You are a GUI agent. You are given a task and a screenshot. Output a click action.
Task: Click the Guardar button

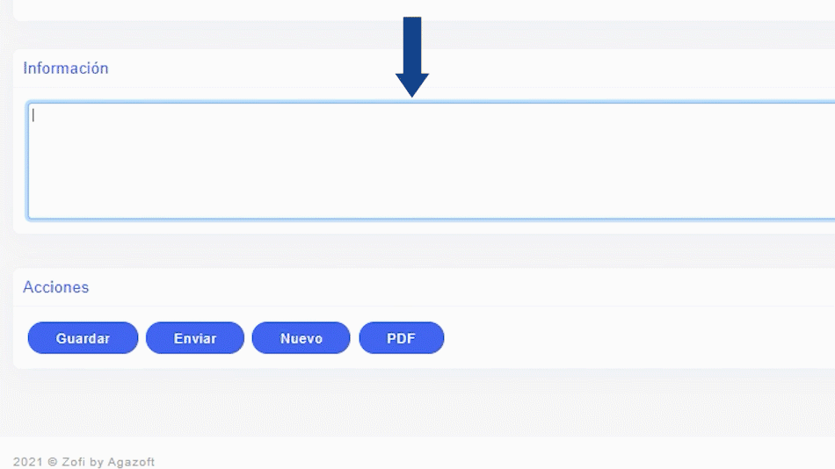click(83, 338)
